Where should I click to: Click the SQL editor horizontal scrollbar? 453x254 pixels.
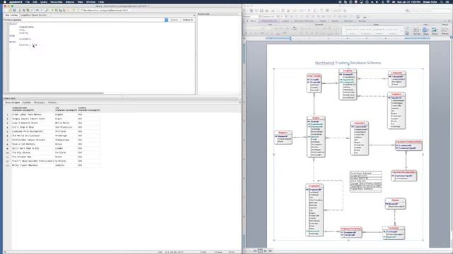(54, 93)
